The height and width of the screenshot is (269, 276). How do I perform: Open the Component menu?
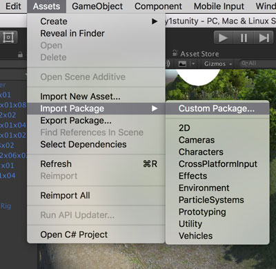tap(158, 6)
